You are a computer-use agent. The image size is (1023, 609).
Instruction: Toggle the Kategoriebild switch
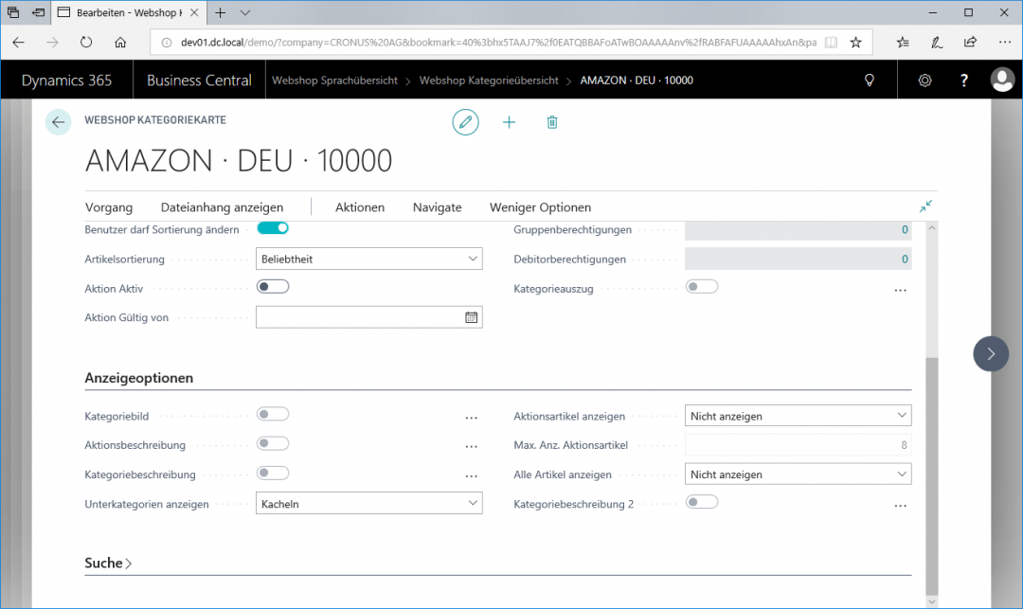pos(273,414)
